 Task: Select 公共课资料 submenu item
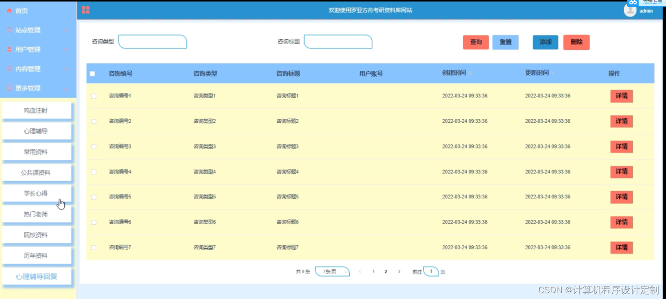tap(36, 172)
